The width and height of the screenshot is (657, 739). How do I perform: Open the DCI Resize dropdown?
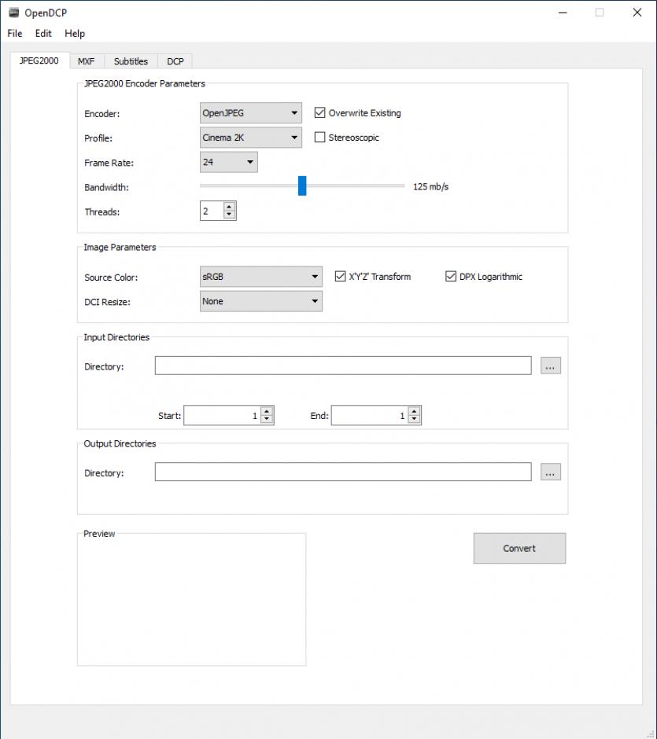[260, 301]
